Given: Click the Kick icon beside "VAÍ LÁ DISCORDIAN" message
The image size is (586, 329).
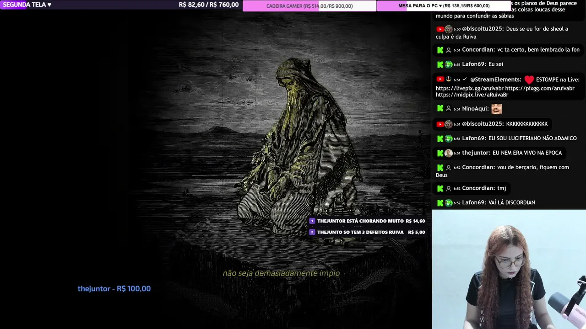Looking at the screenshot, I should click(x=440, y=203).
